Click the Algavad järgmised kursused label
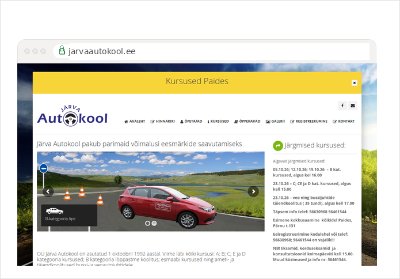Image resolution: width=400 pixels, height=279 pixels. (x=299, y=161)
